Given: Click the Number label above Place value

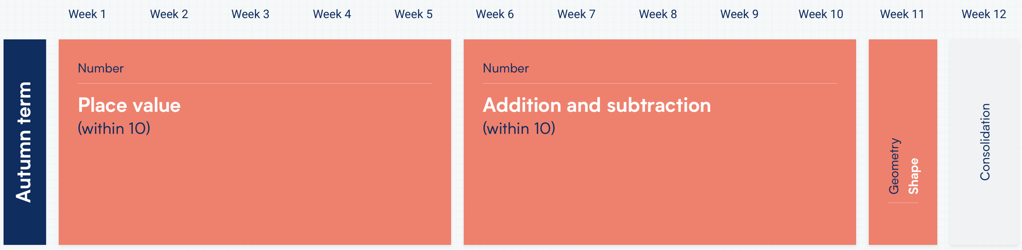Looking at the screenshot, I should [x=101, y=68].
